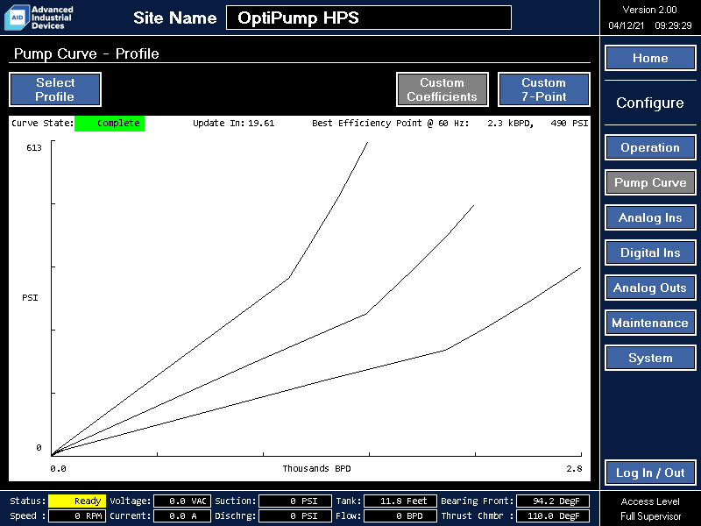Viewport: 701px width, 526px height.
Task: Choose the Custom 7-Point button
Action: (x=543, y=89)
